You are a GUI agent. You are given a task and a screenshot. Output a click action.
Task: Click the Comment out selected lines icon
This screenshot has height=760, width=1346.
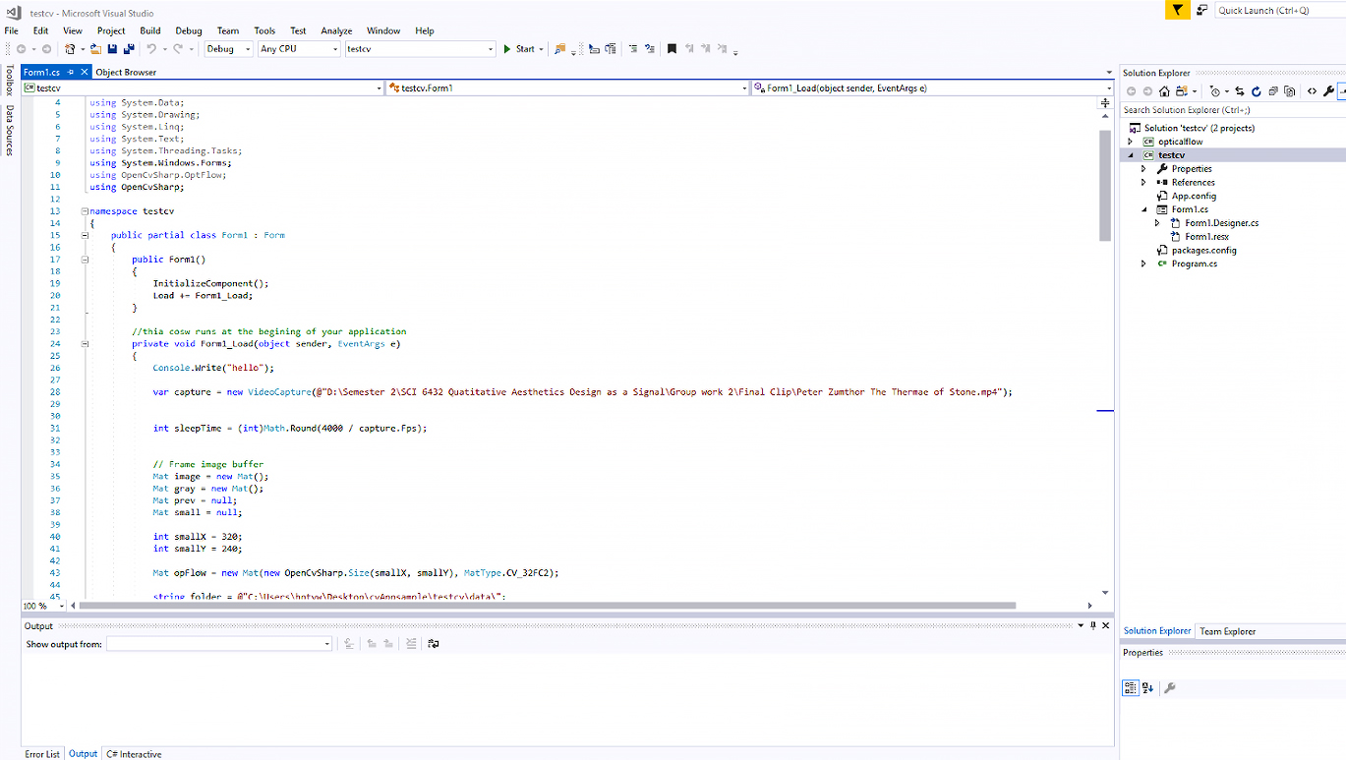(x=632, y=48)
